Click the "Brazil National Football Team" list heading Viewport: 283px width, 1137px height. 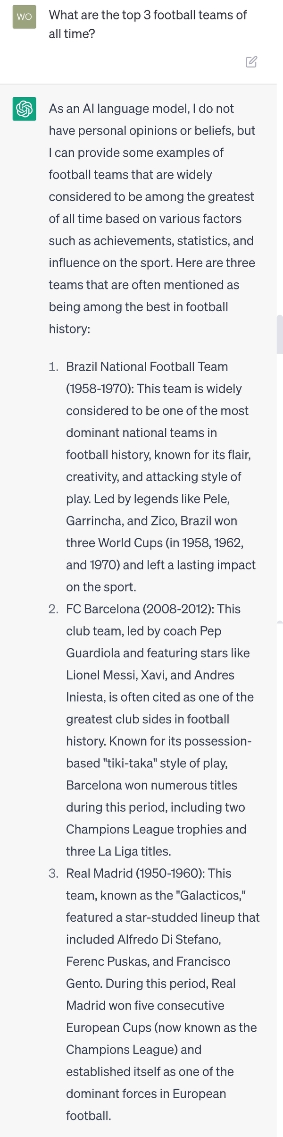(x=147, y=367)
